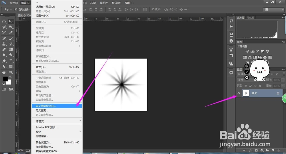Add Brightness/Contrast adjustment
286x154 pixels.
tap(247, 52)
